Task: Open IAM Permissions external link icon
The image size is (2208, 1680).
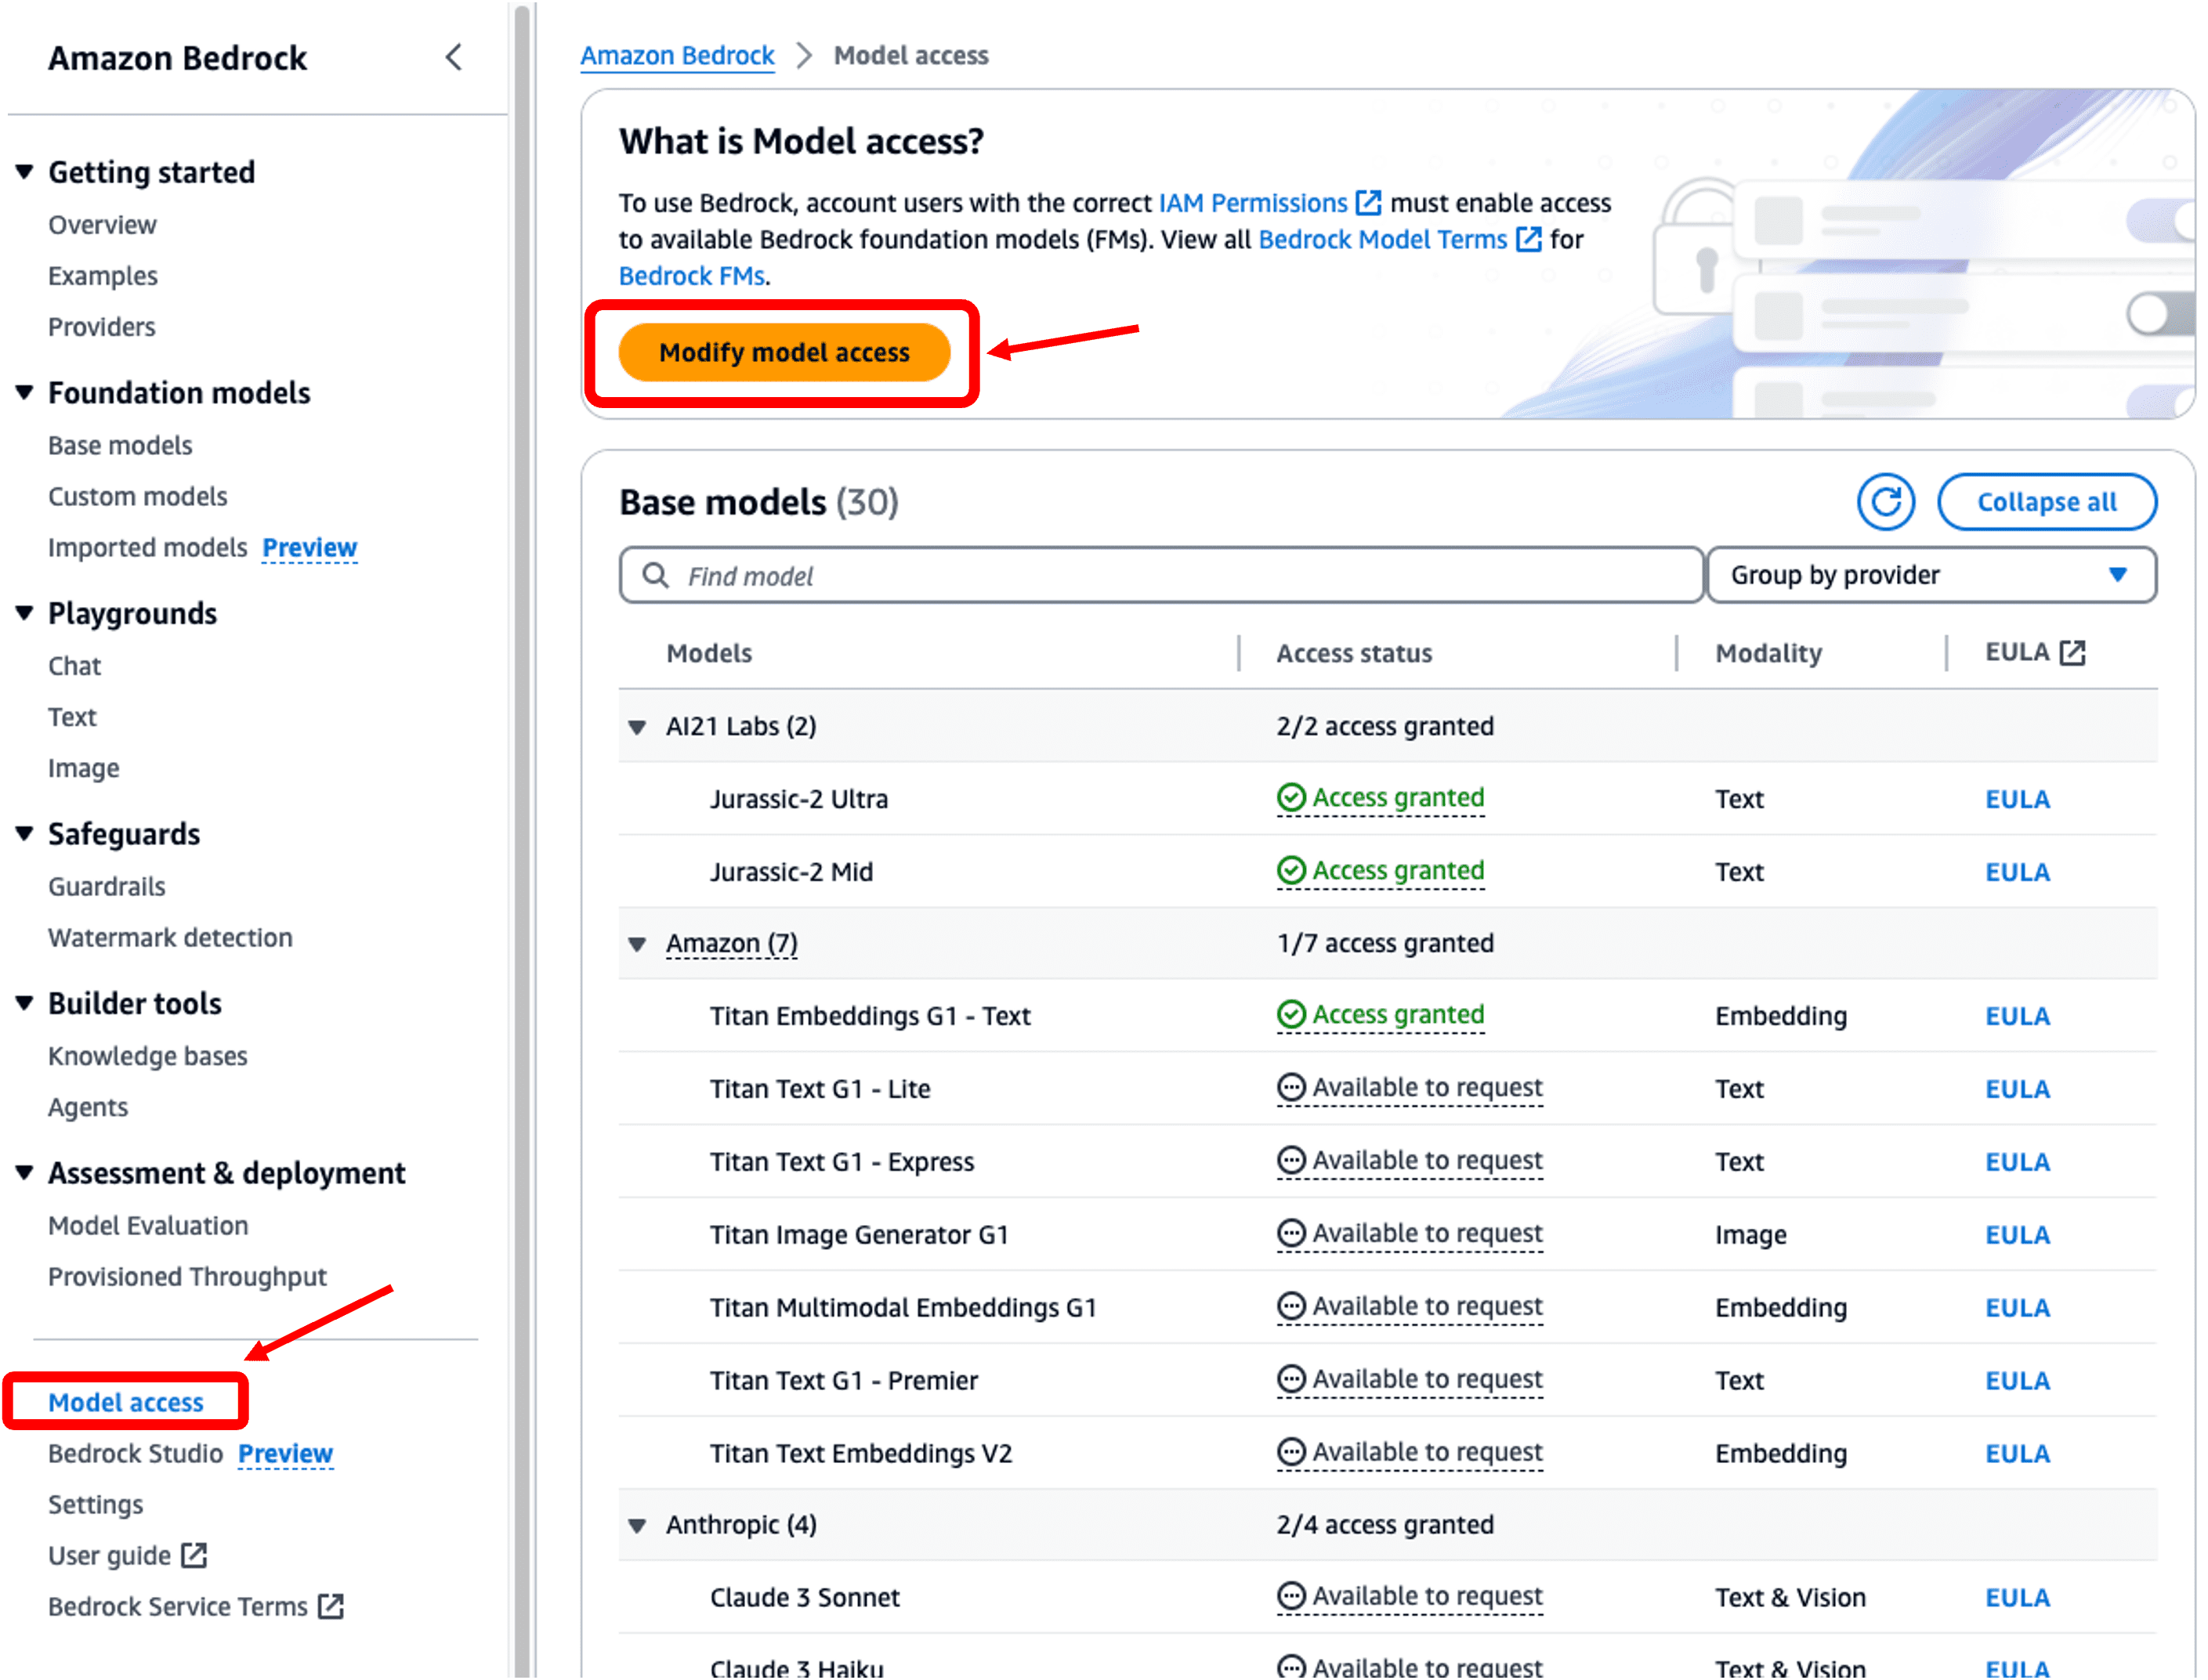Action: click(1367, 203)
